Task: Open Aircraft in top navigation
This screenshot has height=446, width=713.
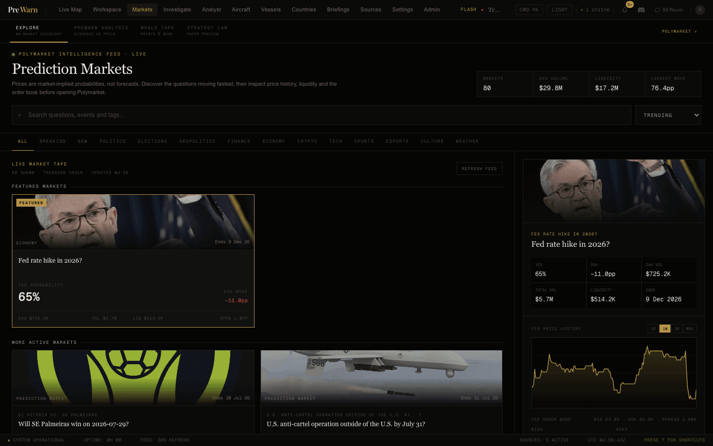Action: click(x=241, y=9)
